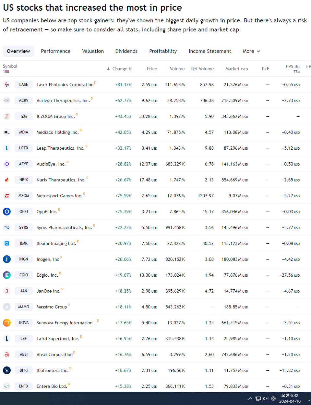
Task: Open the MSGM ticker symbol link
Action: (24, 196)
